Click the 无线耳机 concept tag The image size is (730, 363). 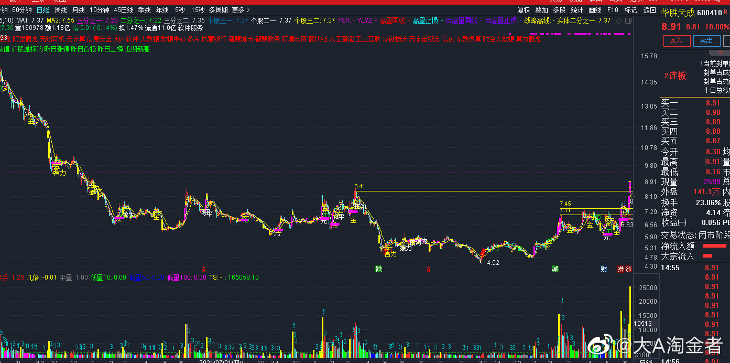52,39
